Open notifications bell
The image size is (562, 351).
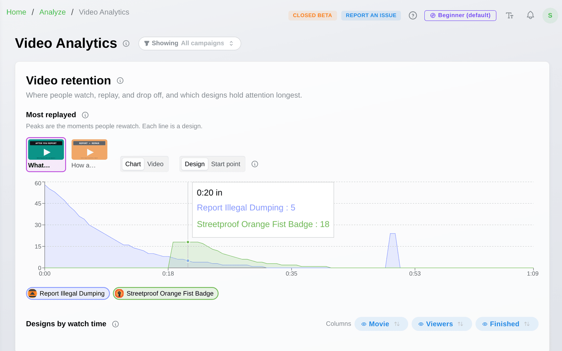pos(530,15)
